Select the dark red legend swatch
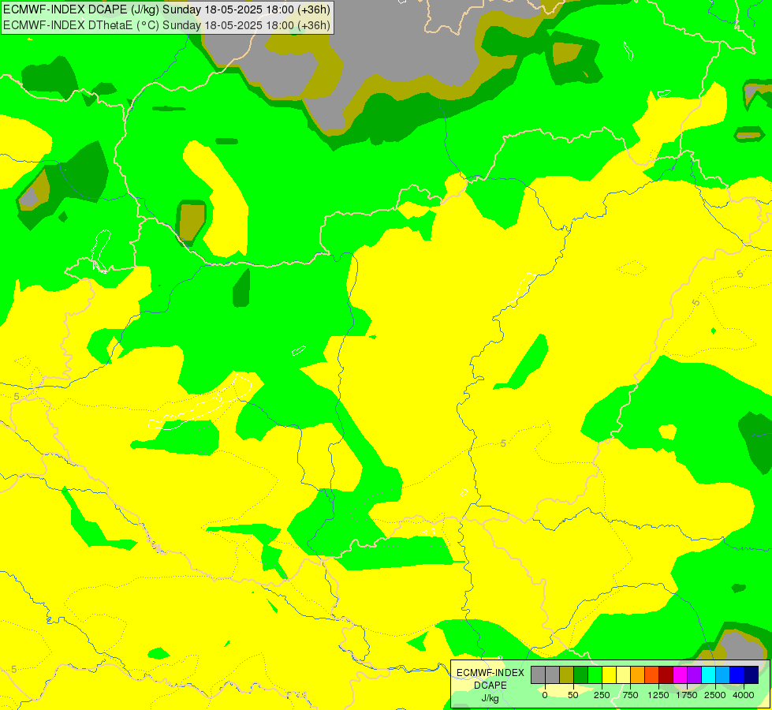The width and height of the screenshot is (772, 710). (x=666, y=674)
